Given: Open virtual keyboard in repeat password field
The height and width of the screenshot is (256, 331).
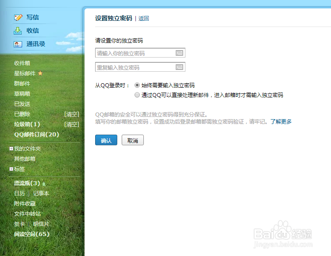Looking at the screenshot, I should [x=179, y=67].
